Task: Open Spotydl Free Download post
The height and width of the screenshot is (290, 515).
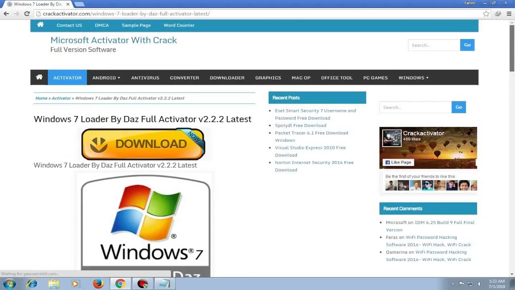Action: click(301, 125)
